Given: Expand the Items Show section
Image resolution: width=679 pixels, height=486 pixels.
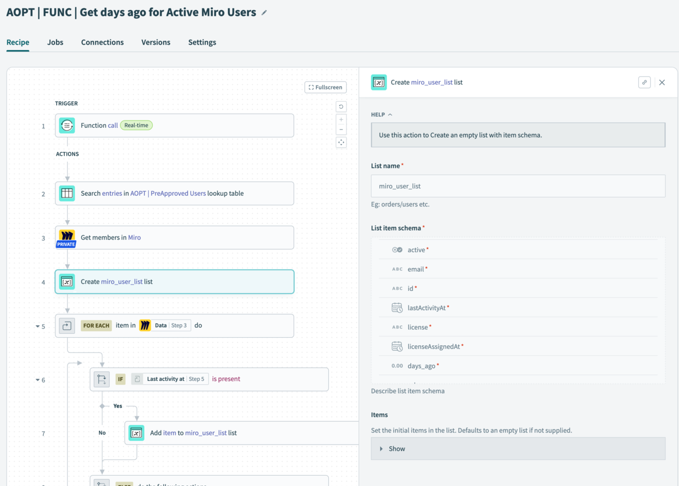Looking at the screenshot, I should pyautogui.click(x=518, y=449).
